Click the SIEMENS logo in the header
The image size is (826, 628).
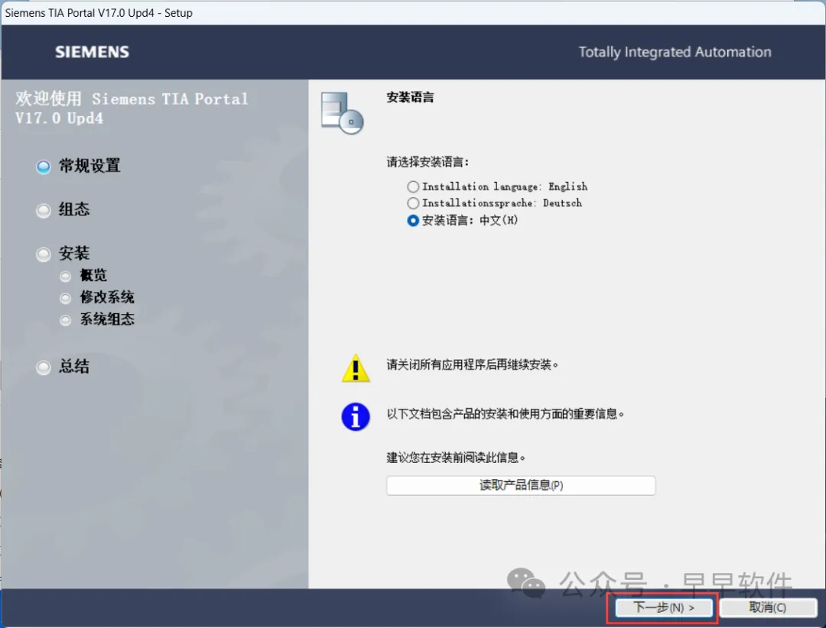click(93, 52)
